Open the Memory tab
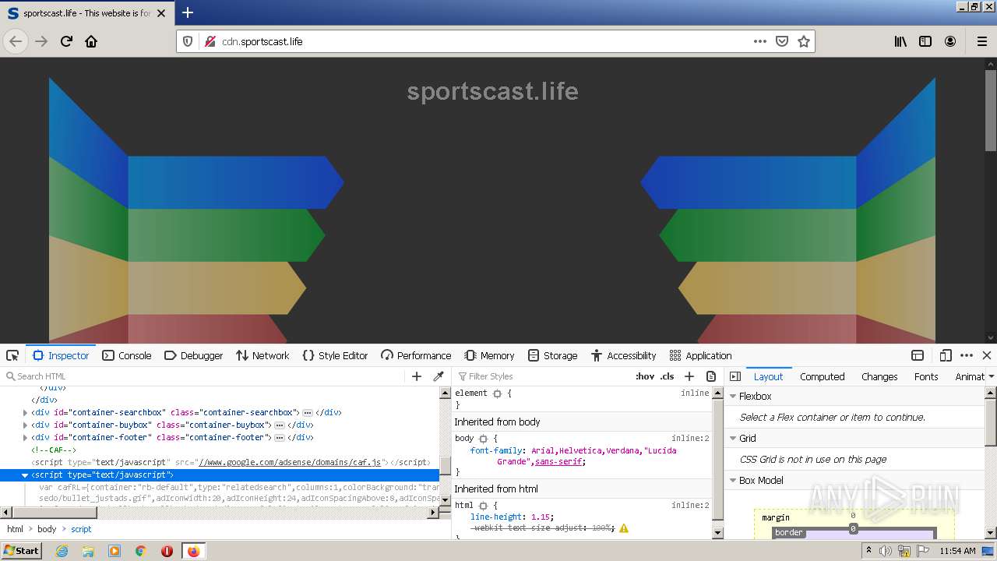 click(489, 355)
